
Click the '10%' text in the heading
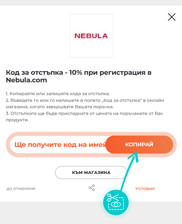coord(76,72)
